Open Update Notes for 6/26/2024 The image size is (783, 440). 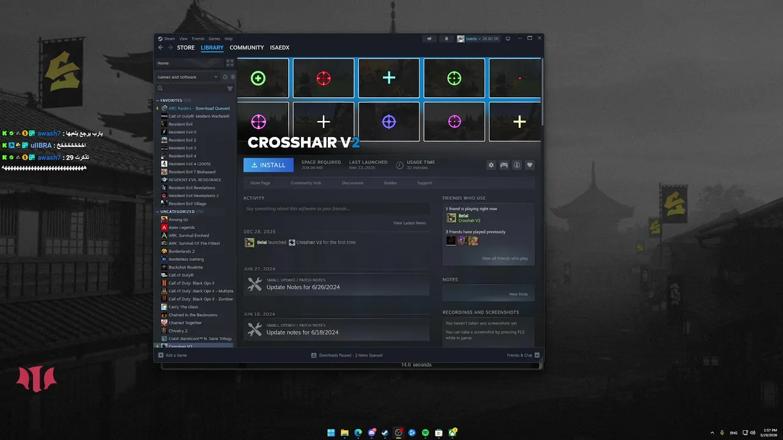tap(336, 285)
